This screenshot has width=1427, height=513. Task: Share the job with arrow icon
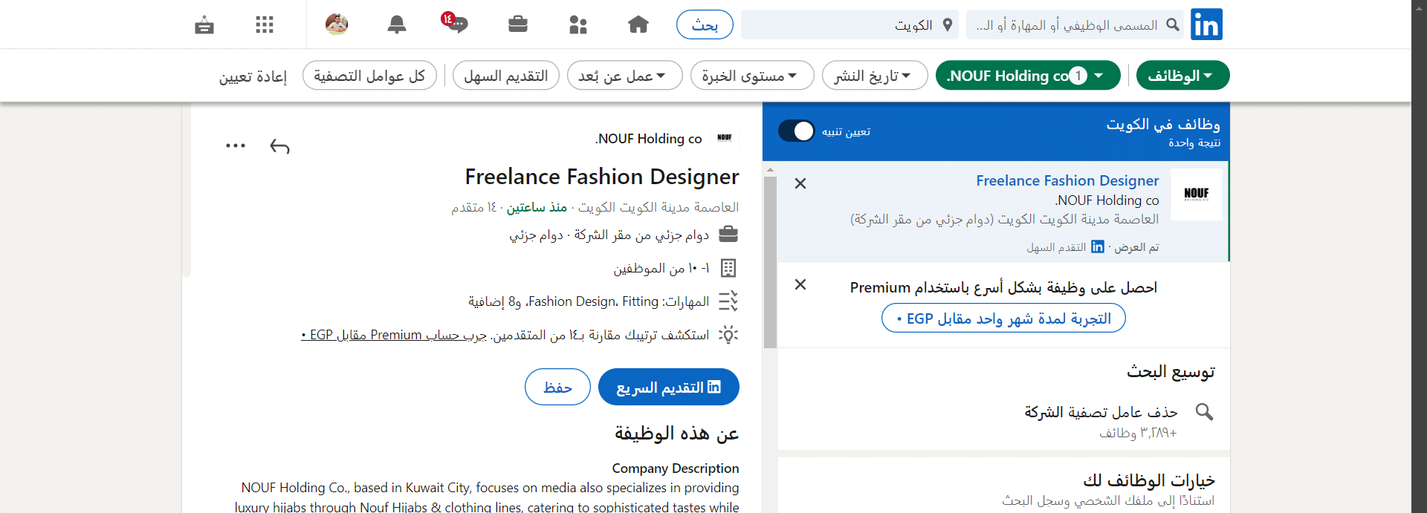point(279,146)
